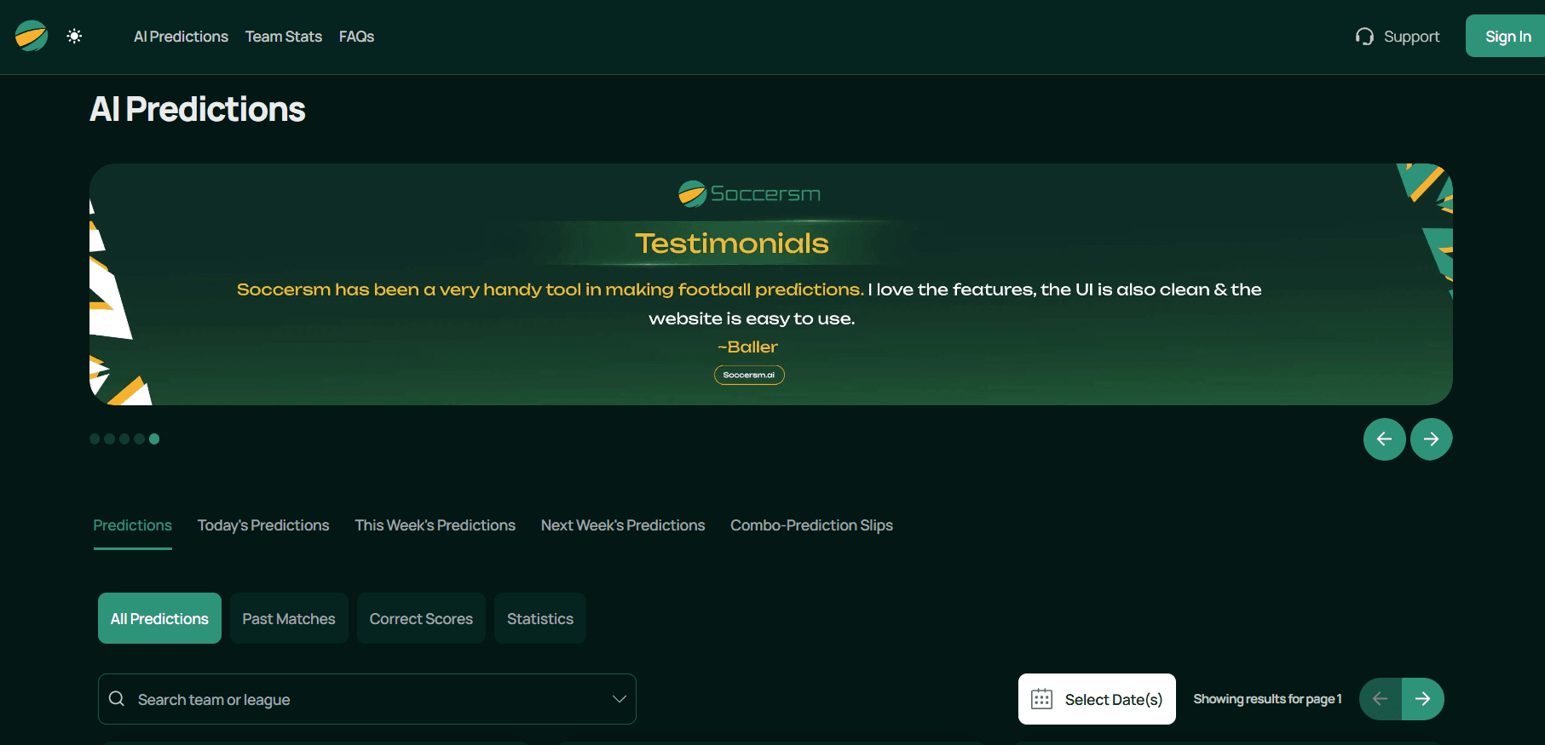This screenshot has width=1545, height=745.
Task: Click the "AI Predictions" page heading
Action: pos(198,109)
